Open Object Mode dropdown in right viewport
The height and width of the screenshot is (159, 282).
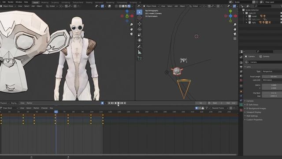tap(151, 6)
